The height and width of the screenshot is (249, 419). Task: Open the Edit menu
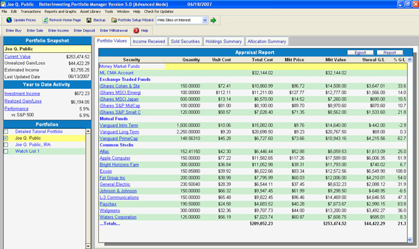click(x=14, y=12)
